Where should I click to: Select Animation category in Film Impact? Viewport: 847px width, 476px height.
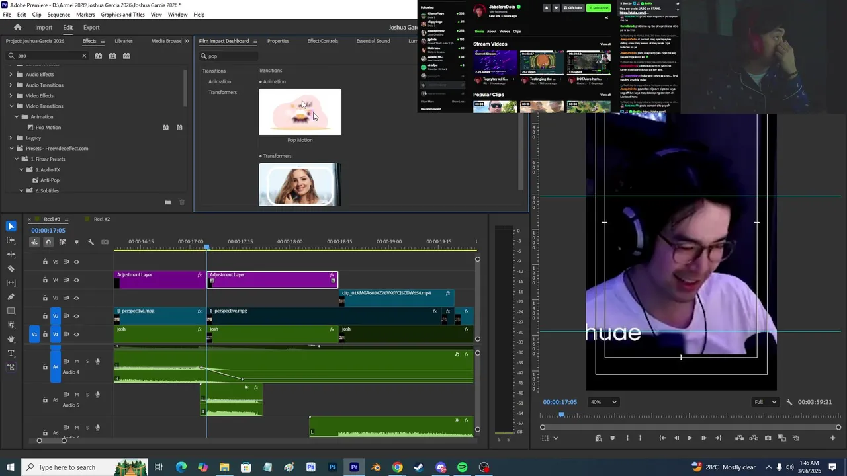coord(220,81)
